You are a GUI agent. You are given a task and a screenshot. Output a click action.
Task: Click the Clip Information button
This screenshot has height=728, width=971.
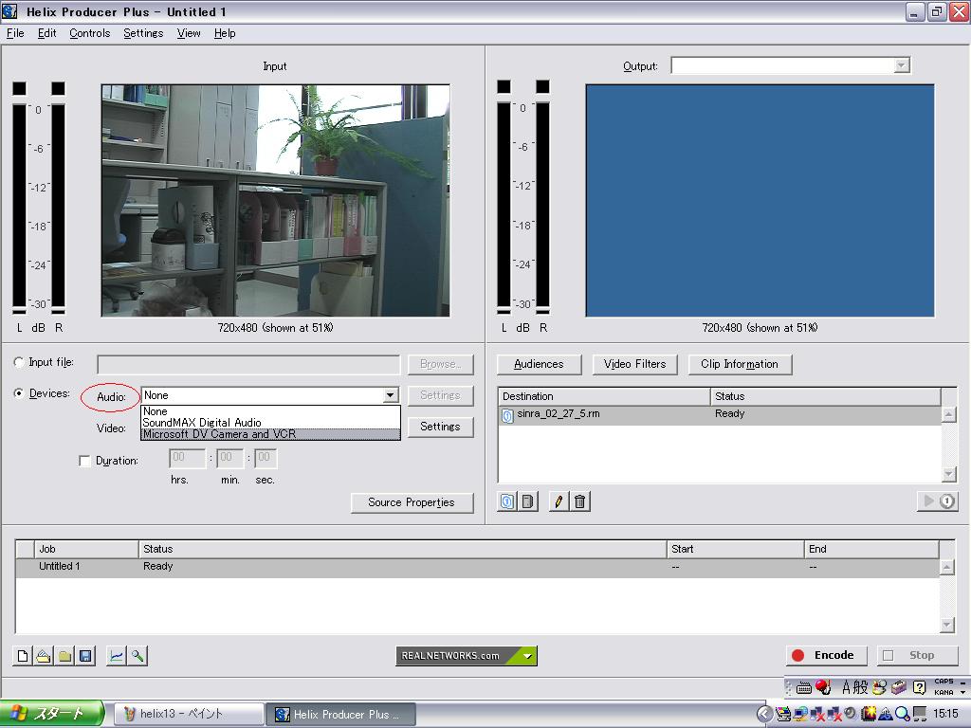click(740, 364)
